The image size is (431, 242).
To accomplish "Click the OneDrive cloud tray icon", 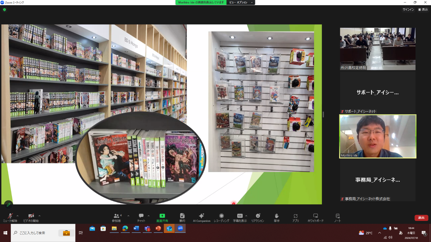I will tap(385, 228).
